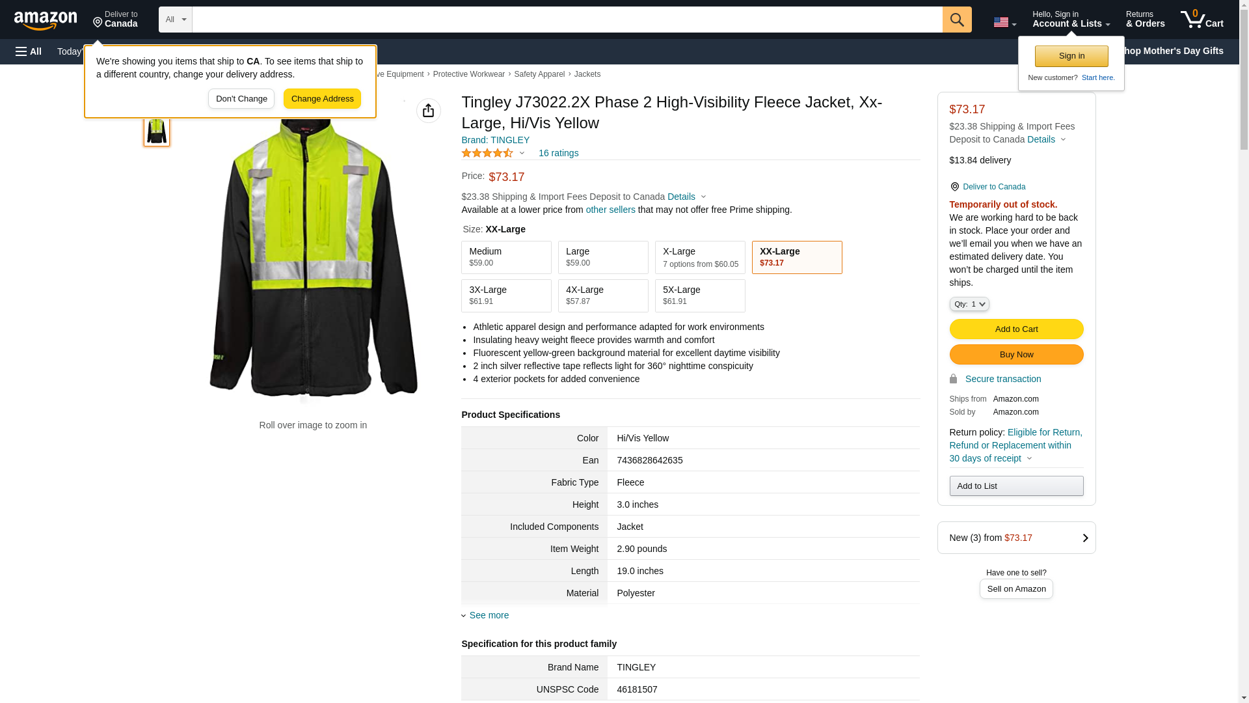Click the search magnifier button
The width and height of the screenshot is (1249, 703).
[x=956, y=20]
